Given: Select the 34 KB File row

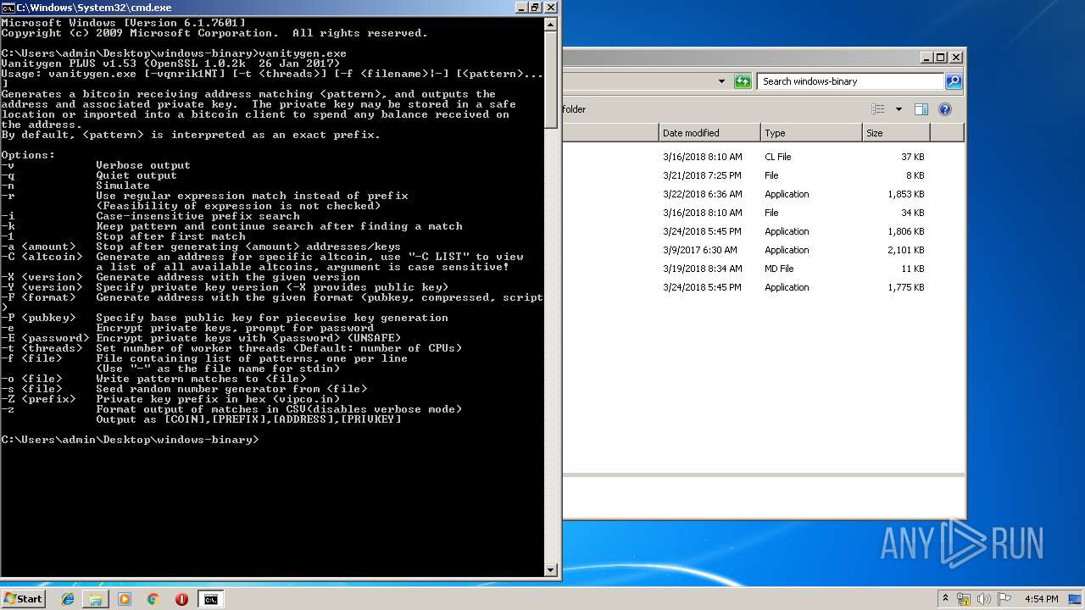Looking at the screenshot, I should pos(763,213).
